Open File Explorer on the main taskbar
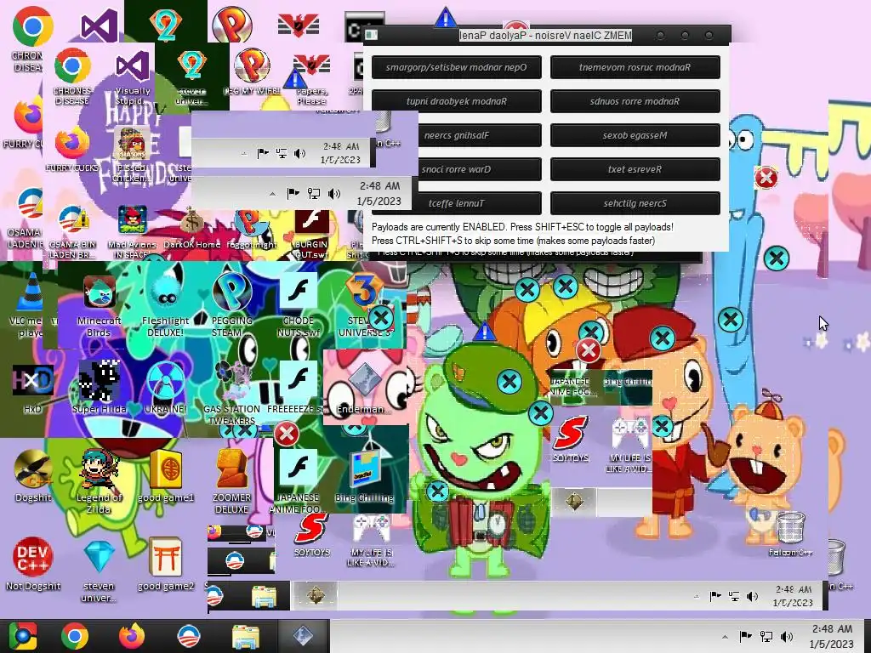Image resolution: width=871 pixels, height=653 pixels. [246, 636]
